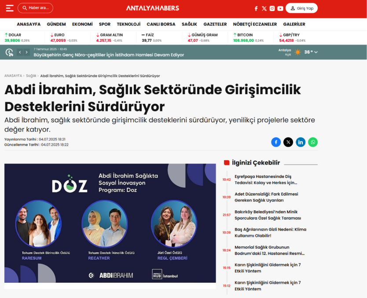Click the Giriş Yap button
The width and height of the screenshot is (367, 298).
pyautogui.click(x=301, y=8)
